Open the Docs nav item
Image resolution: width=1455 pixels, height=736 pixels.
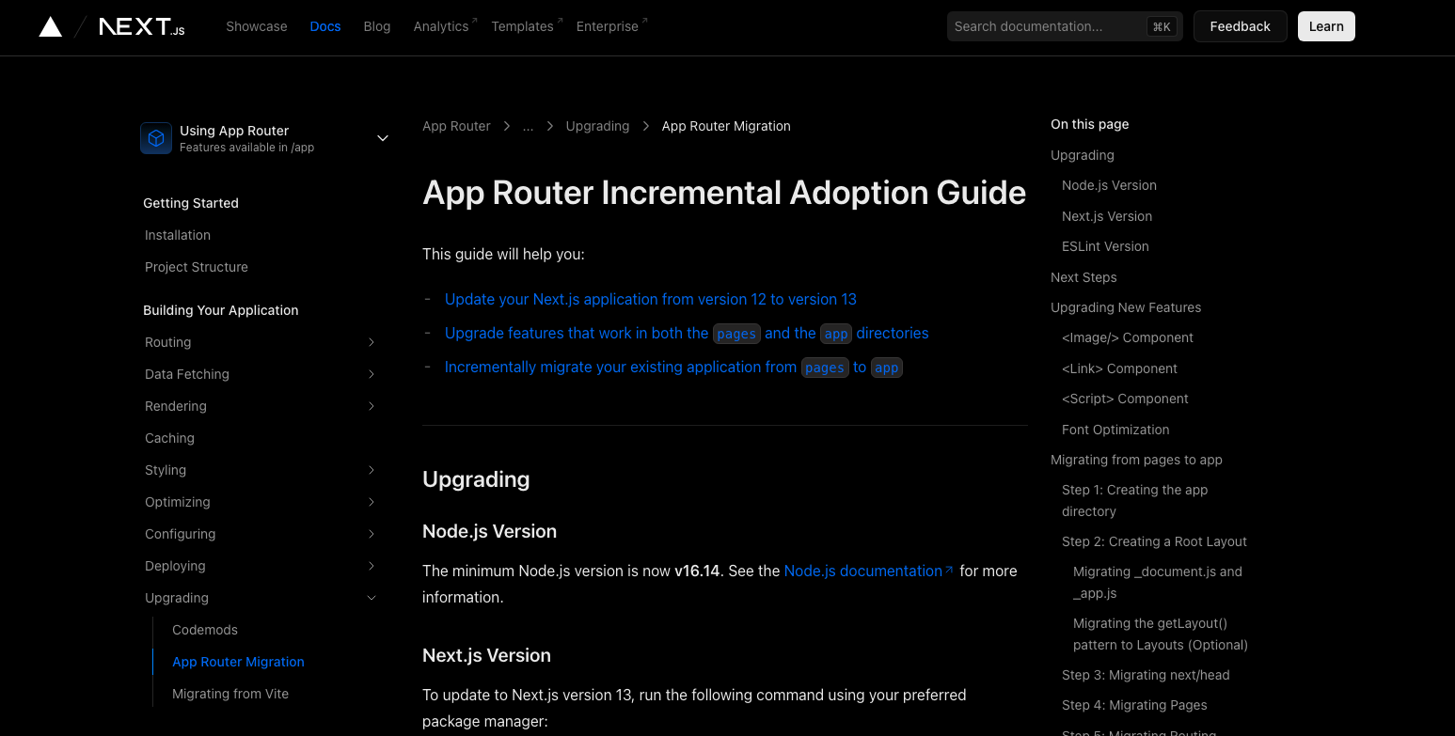pyautogui.click(x=325, y=26)
